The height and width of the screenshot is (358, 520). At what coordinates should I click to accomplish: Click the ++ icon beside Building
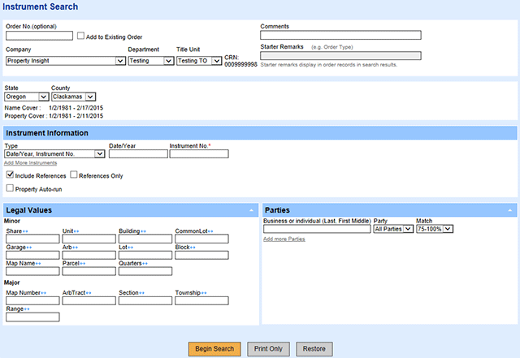coord(144,231)
